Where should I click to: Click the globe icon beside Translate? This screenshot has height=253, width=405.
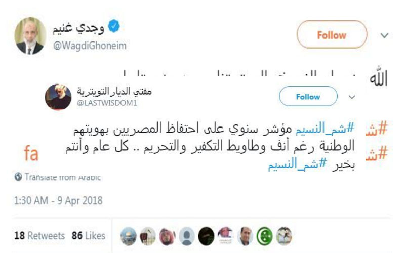(x=18, y=177)
